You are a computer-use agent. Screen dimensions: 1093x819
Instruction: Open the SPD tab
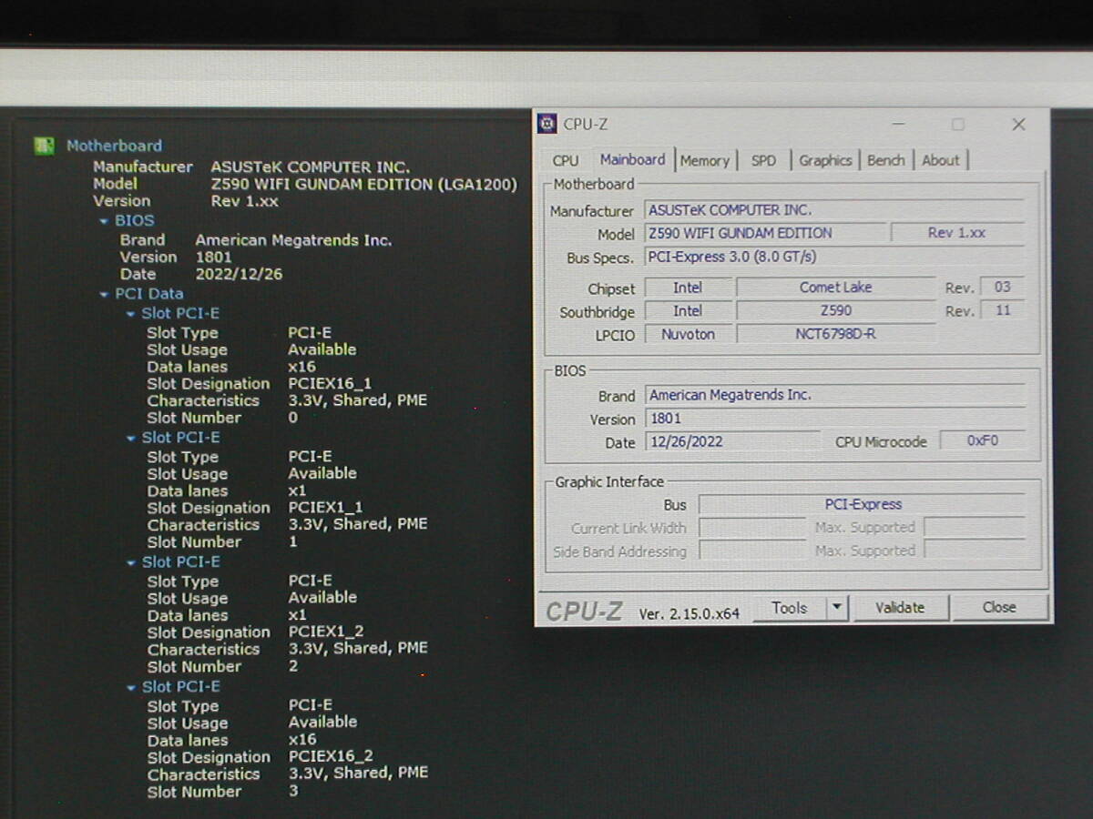pyautogui.click(x=763, y=160)
